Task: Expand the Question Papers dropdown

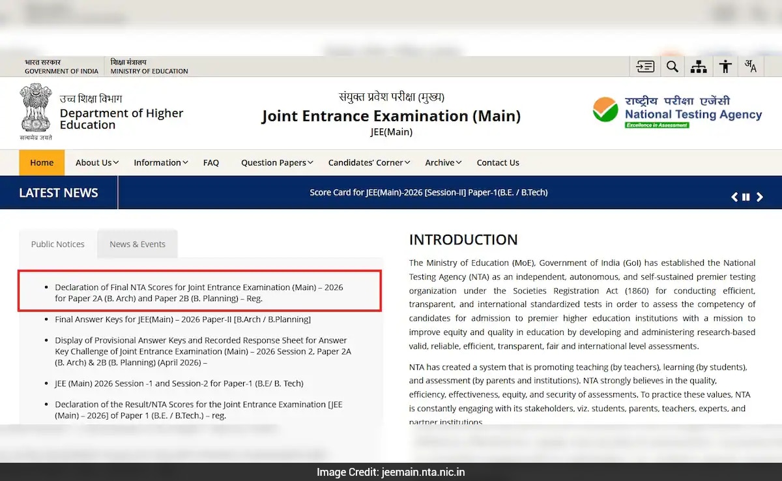Action: tap(277, 163)
